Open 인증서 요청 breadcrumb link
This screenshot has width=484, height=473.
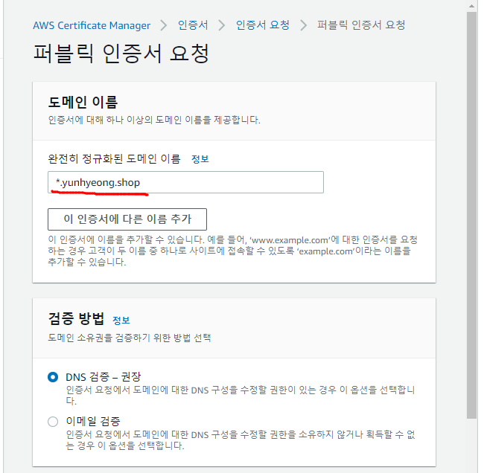263,25
